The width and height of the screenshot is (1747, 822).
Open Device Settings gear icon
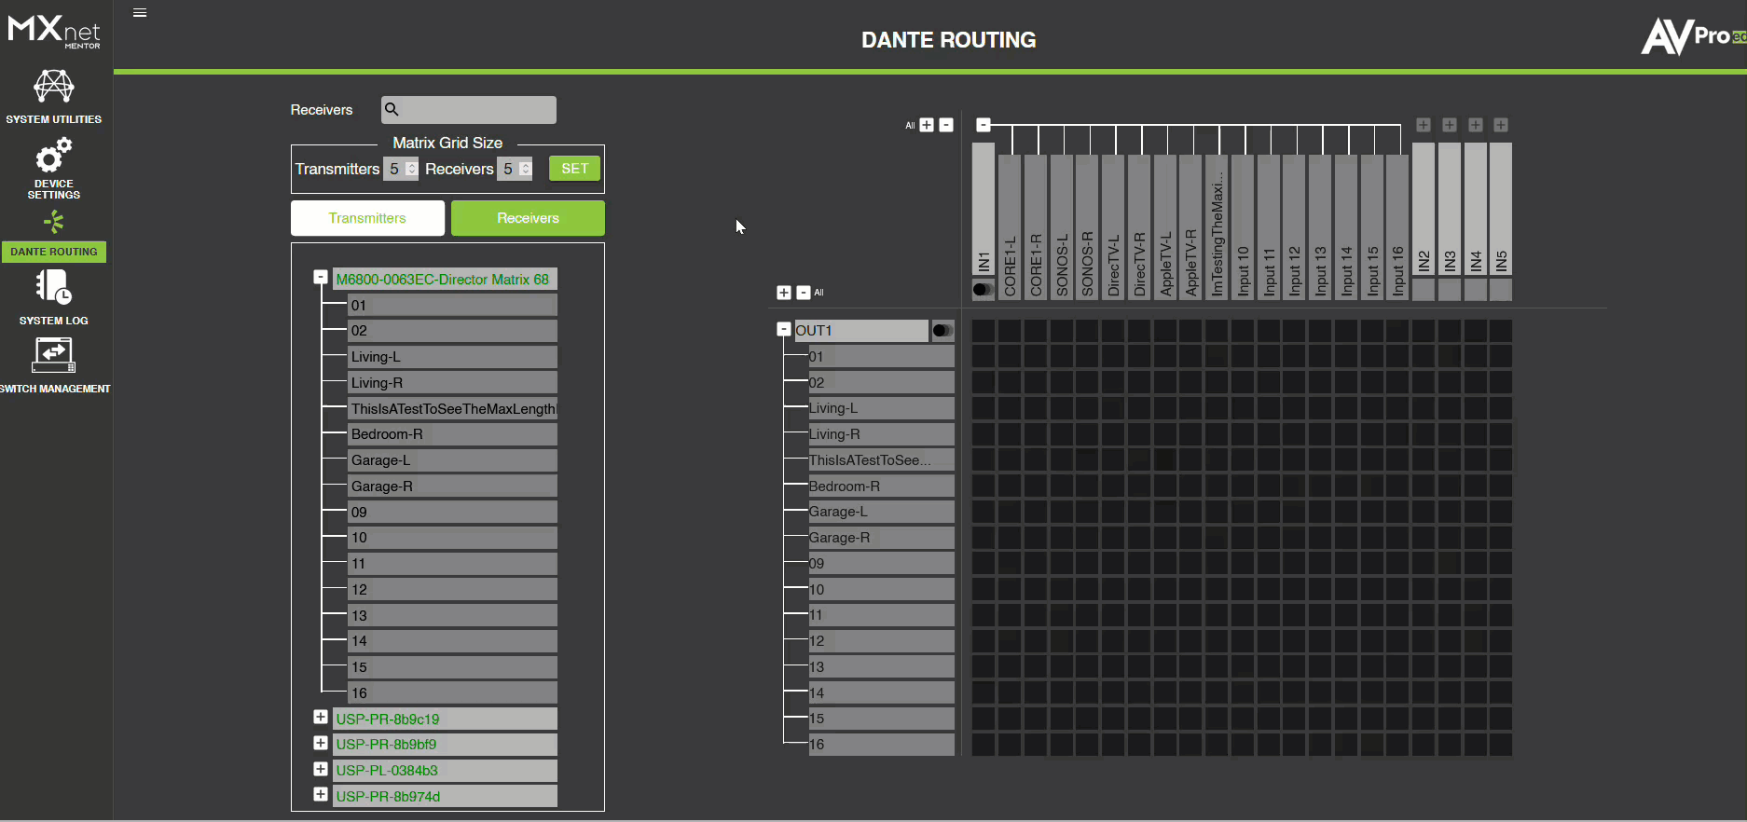[53, 157]
